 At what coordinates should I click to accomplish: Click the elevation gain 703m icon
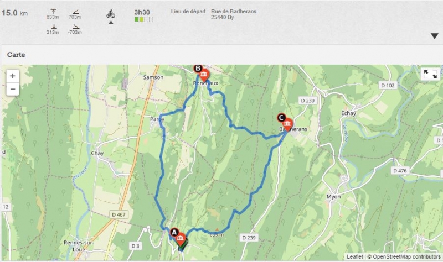coord(76,12)
